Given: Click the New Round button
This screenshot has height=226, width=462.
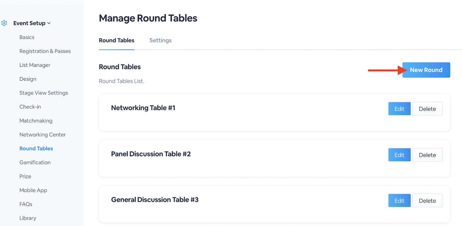Looking at the screenshot, I should point(426,70).
